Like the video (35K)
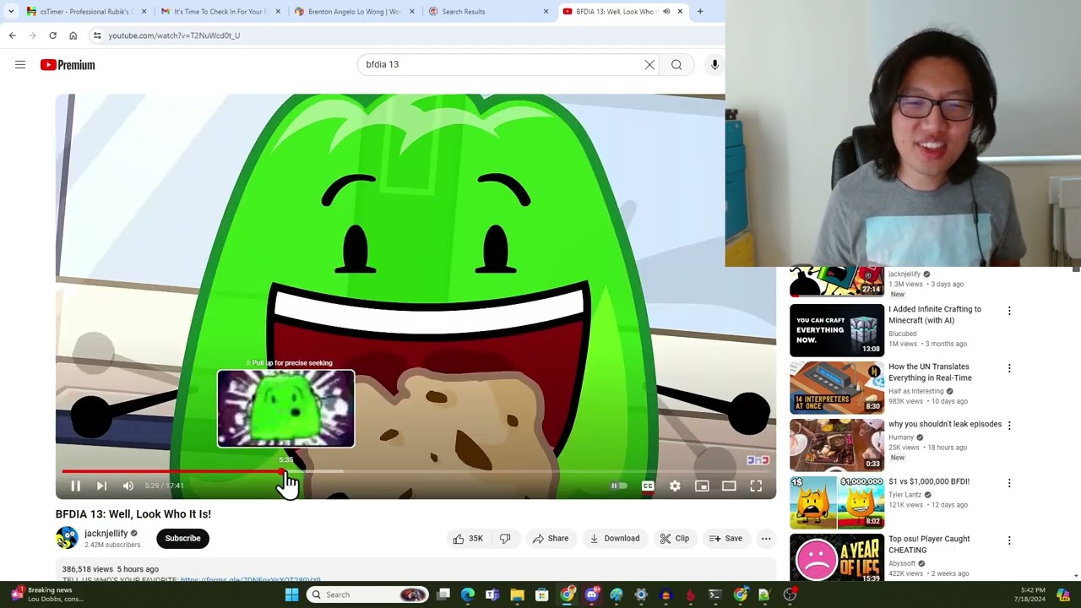The image size is (1081, 608). (x=468, y=539)
